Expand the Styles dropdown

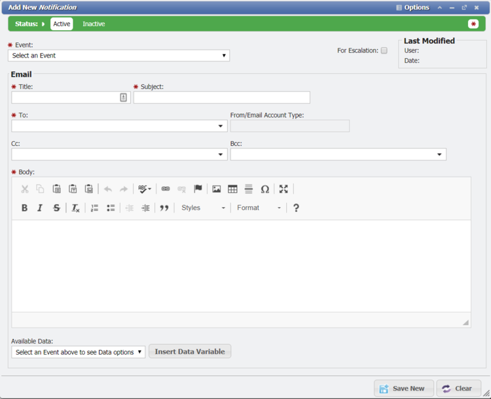tap(203, 208)
